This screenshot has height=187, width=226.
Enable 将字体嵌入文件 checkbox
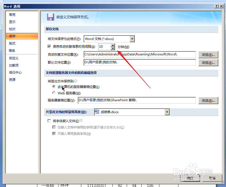pyautogui.click(x=49, y=121)
